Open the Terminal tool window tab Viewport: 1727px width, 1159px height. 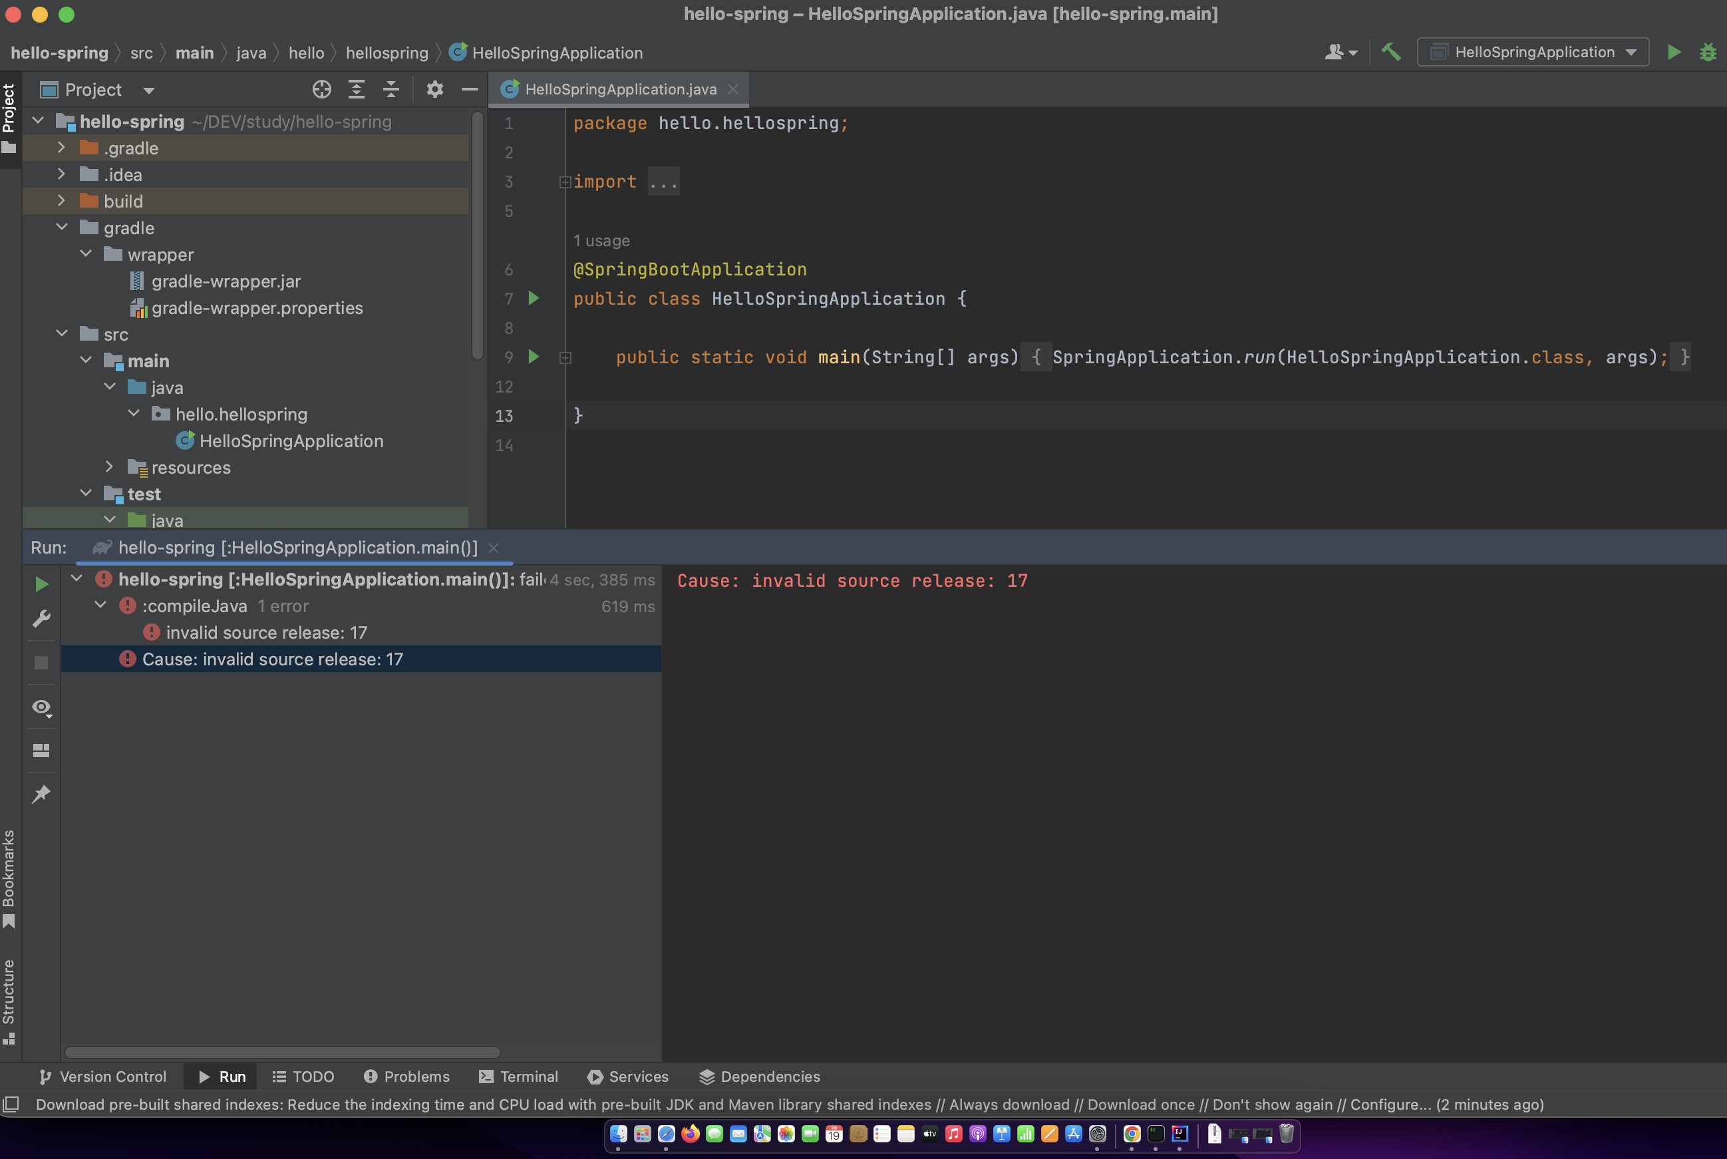(x=519, y=1076)
